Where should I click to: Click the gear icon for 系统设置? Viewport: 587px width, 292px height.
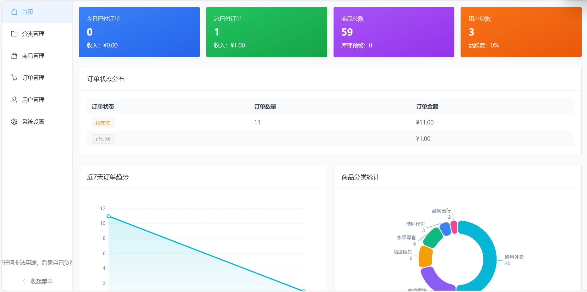pos(14,122)
